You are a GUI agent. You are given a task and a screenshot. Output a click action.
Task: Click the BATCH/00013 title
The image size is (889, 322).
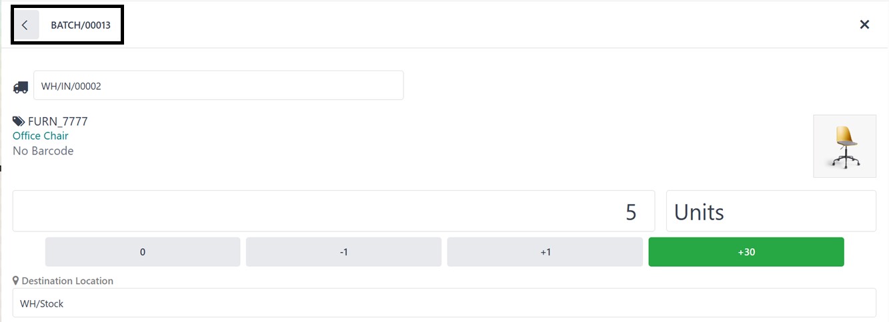[x=81, y=25]
